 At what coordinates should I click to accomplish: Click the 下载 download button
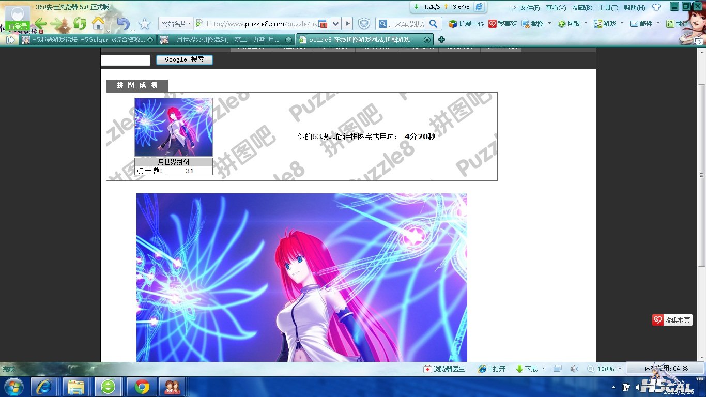pos(527,369)
